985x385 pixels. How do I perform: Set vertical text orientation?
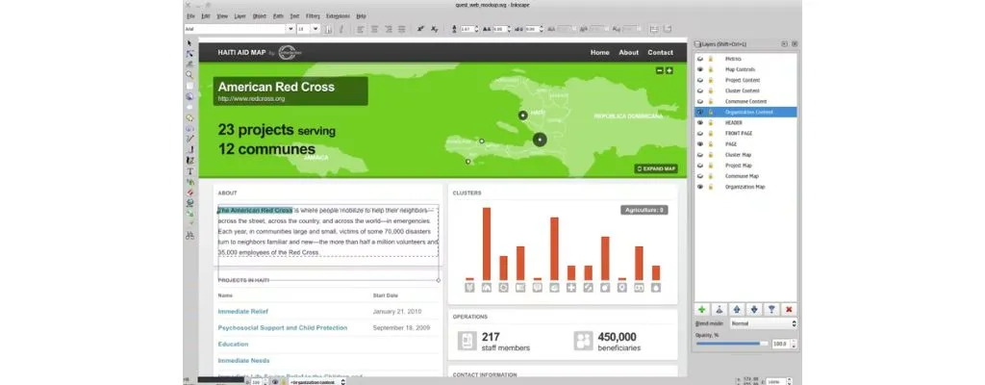coord(668,29)
